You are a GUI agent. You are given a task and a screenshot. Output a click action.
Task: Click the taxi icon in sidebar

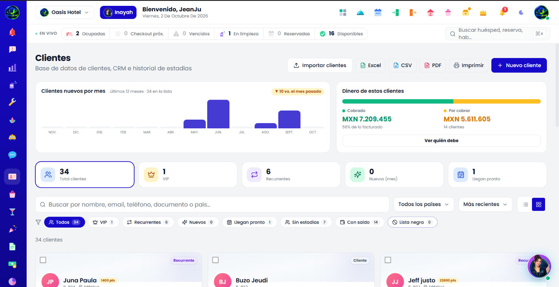pyautogui.click(x=12, y=137)
